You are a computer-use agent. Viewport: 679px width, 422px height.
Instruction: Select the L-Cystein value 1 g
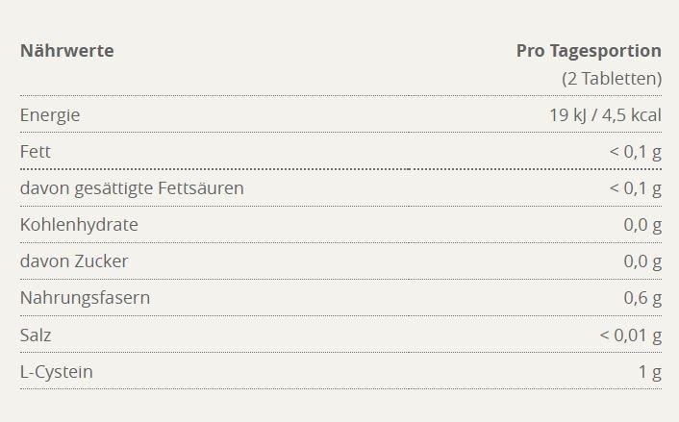pos(650,372)
